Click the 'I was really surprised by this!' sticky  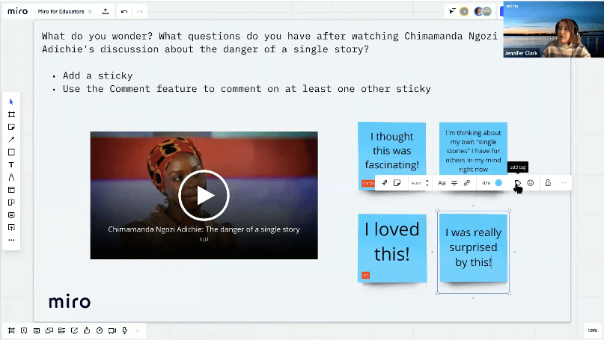(x=474, y=248)
